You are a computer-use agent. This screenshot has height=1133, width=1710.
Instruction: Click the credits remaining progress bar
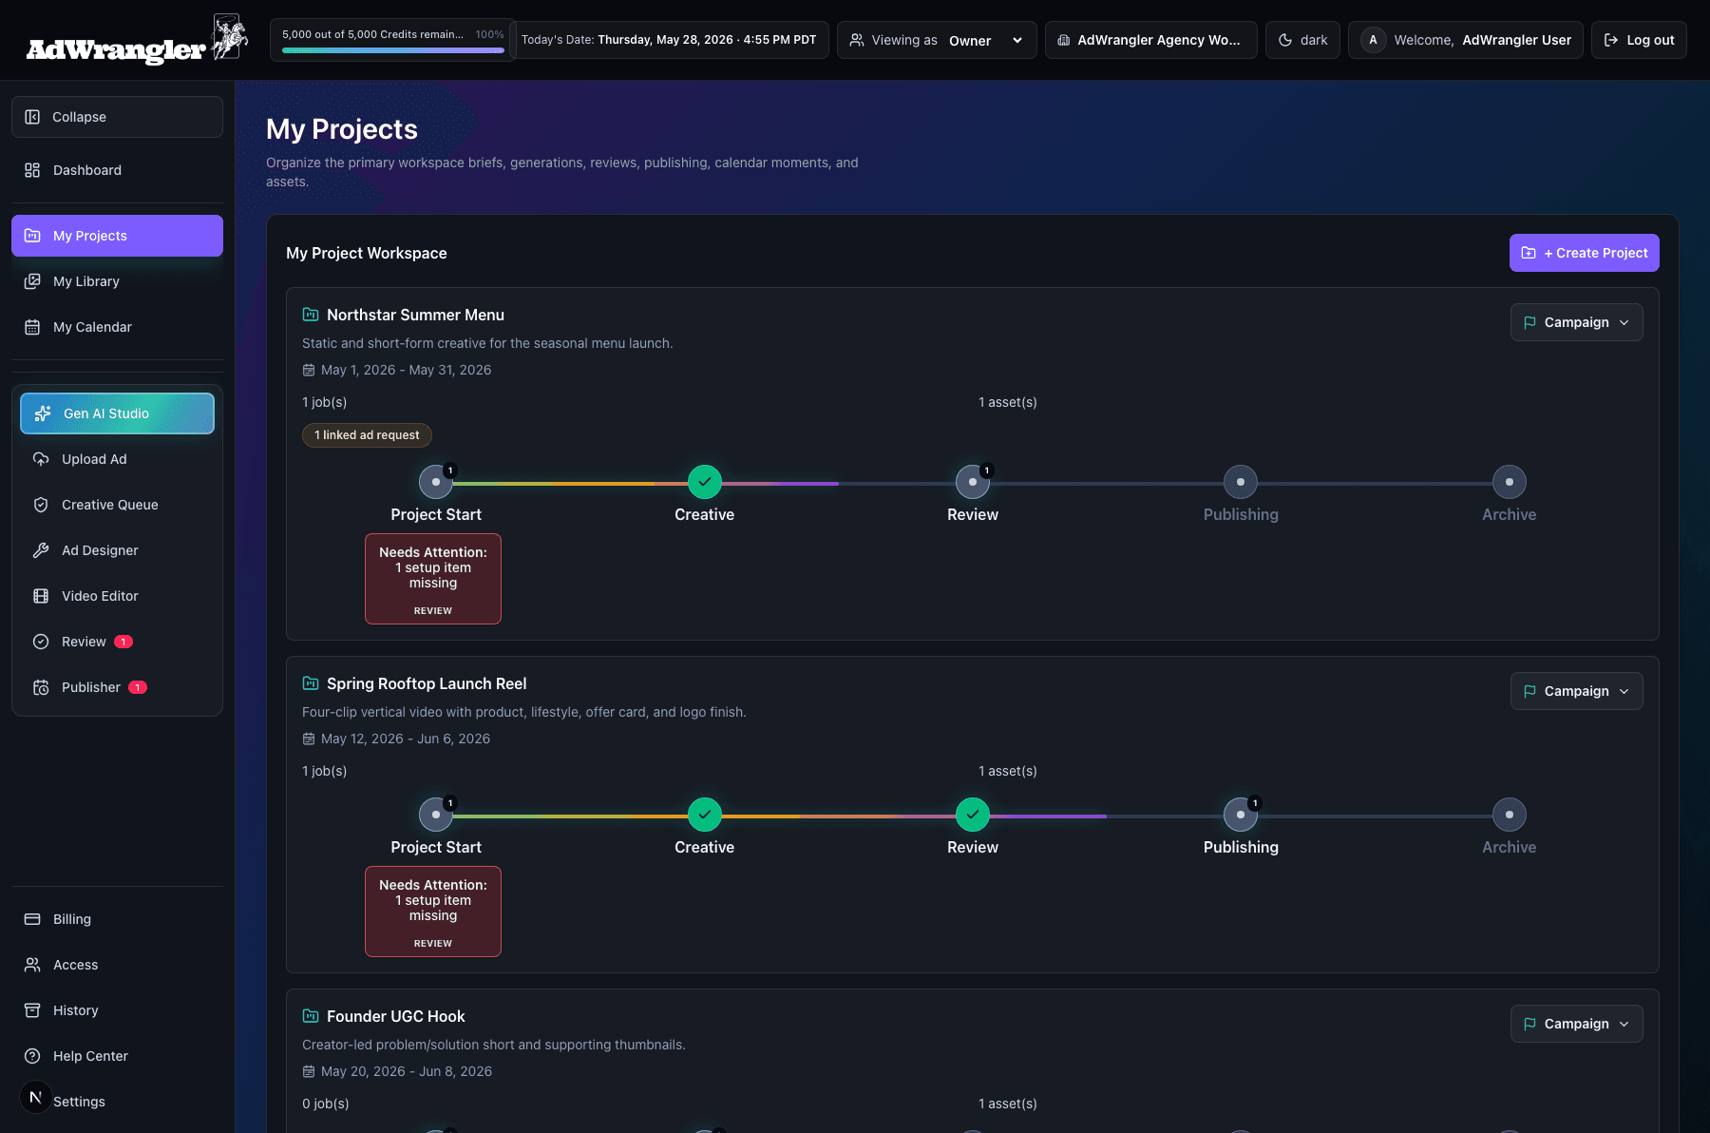point(392,50)
